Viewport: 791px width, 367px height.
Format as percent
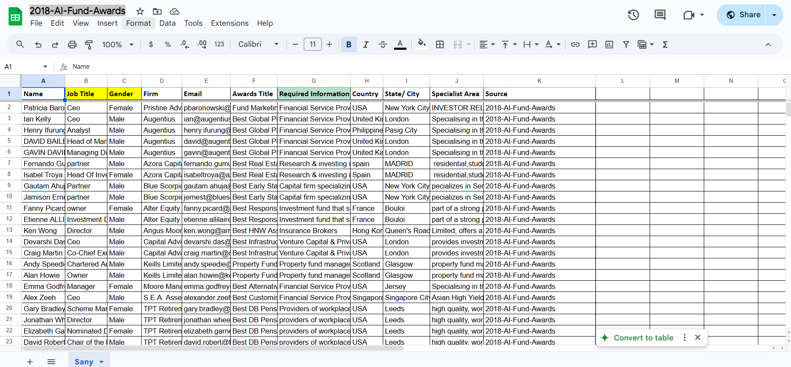tap(168, 44)
